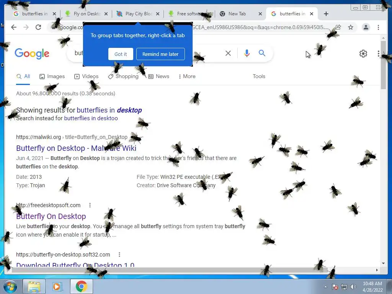Click the butterfly-on-desktop.soft32.com URL text
Image resolution: width=392 pixels, height=294 pixels.
pyautogui.click(x=63, y=255)
